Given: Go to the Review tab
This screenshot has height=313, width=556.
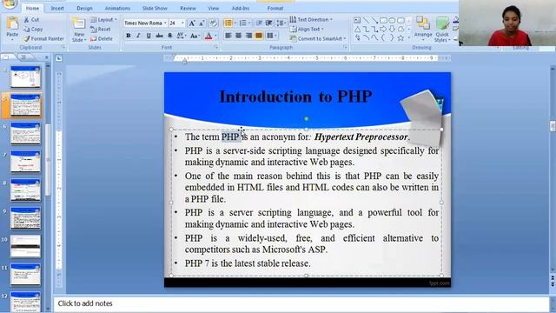Looking at the screenshot, I should click(x=188, y=8).
